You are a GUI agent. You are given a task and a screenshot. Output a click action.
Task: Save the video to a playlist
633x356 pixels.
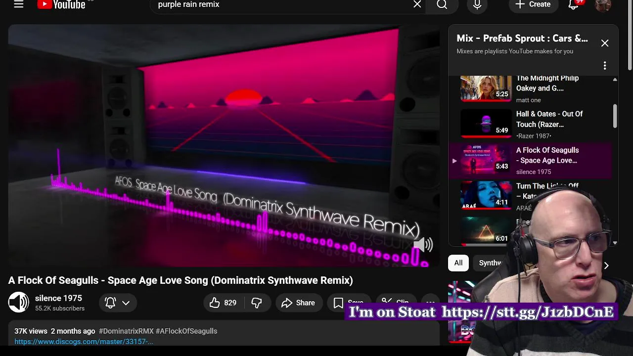pos(350,303)
